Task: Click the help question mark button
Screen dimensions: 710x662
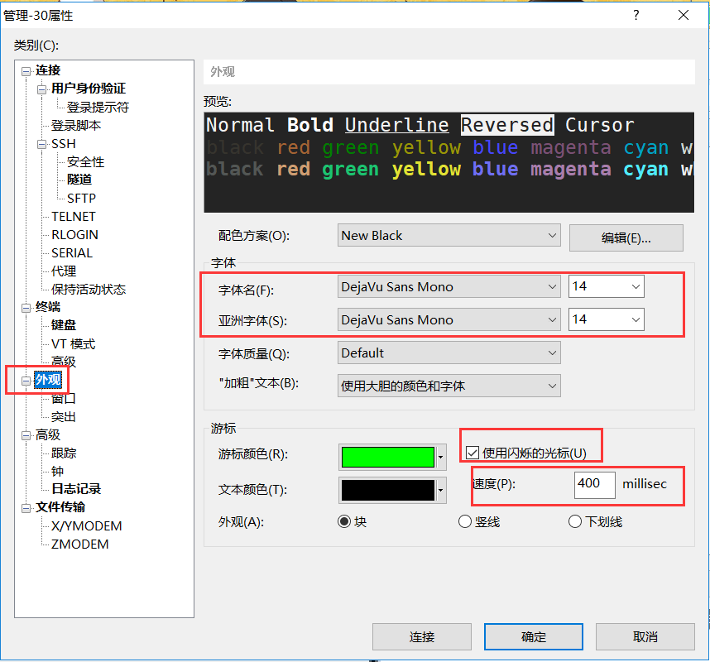Action: coord(636,16)
